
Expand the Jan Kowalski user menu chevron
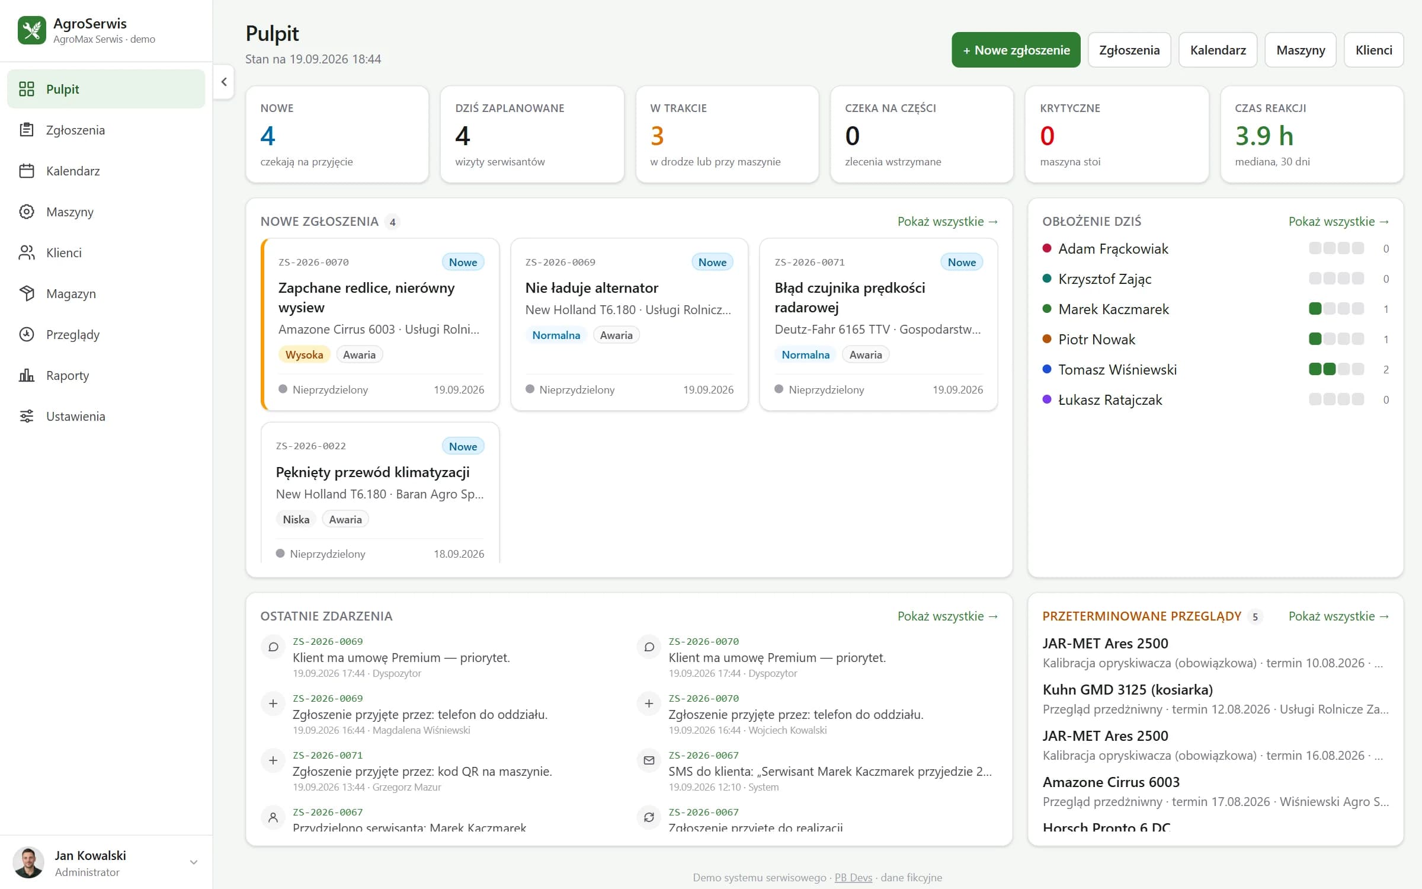193,862
